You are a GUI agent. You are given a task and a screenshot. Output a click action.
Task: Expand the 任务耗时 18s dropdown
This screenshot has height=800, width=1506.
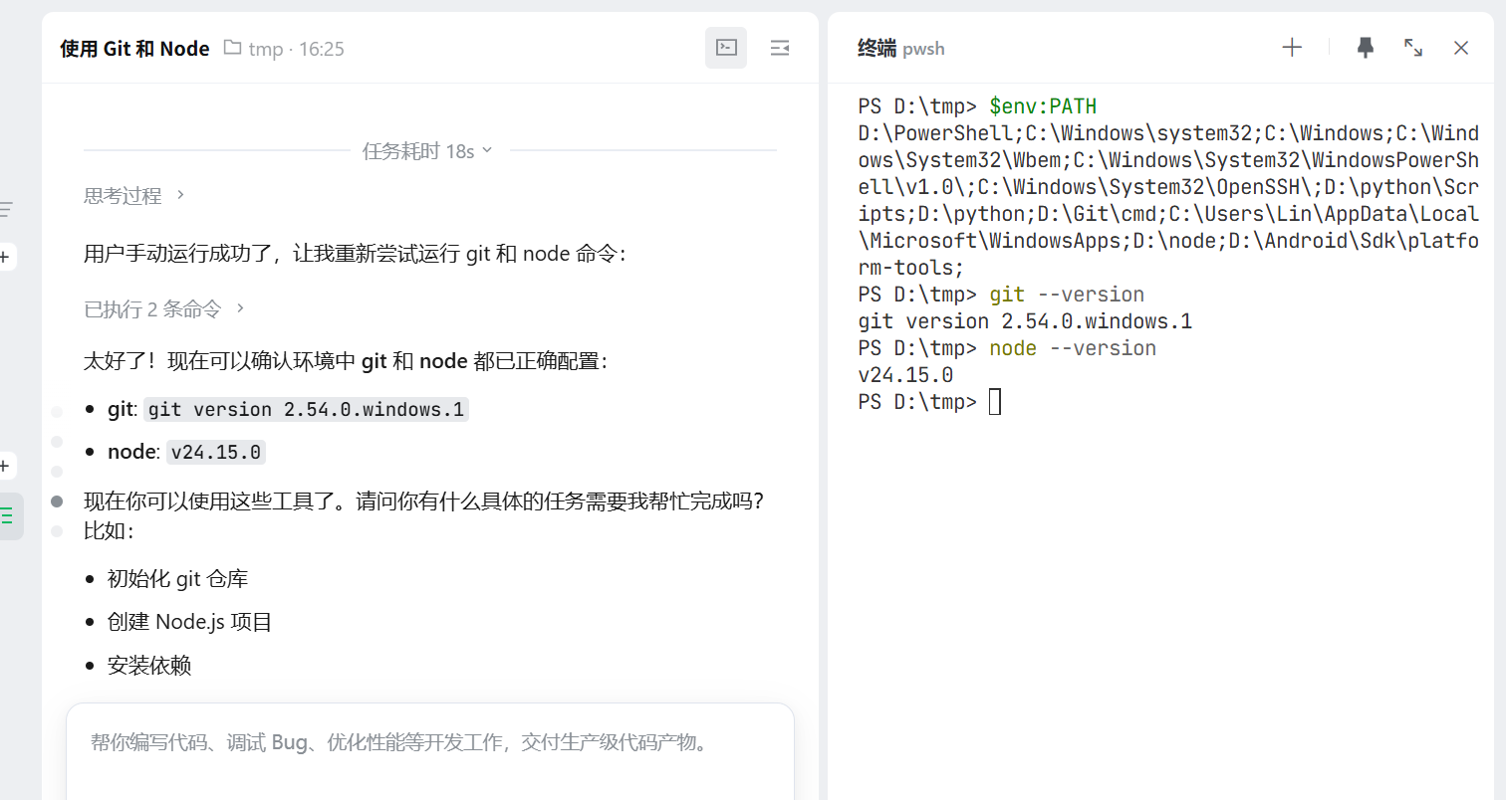click(x=428, y=150)
